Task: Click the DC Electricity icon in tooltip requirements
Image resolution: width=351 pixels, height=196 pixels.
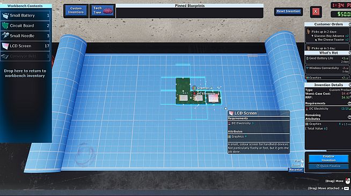Action: tap(229, 124)
